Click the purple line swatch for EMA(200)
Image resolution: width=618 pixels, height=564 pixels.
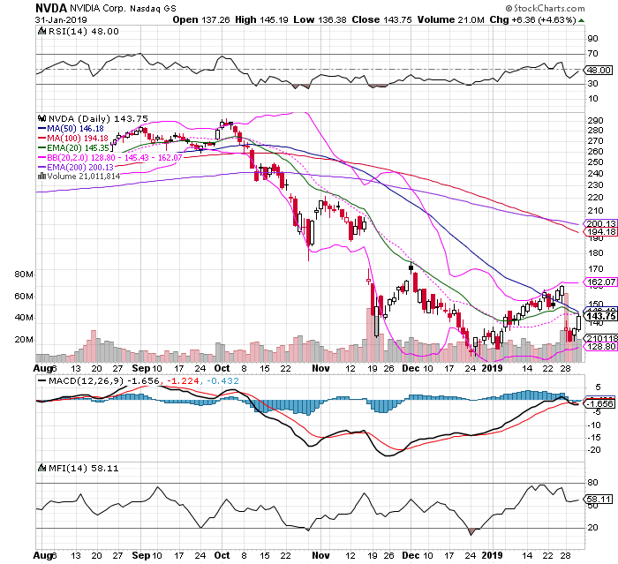click(41, 167)
